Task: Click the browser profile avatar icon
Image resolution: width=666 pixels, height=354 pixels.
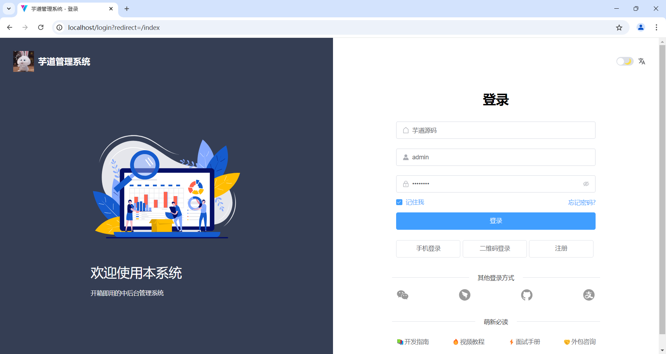Action: point(641,27)
